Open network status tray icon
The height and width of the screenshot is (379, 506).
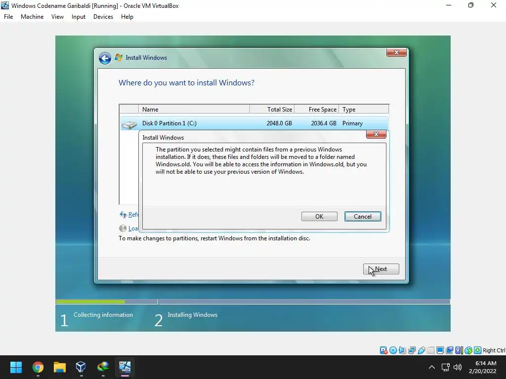tap(446, 367)
